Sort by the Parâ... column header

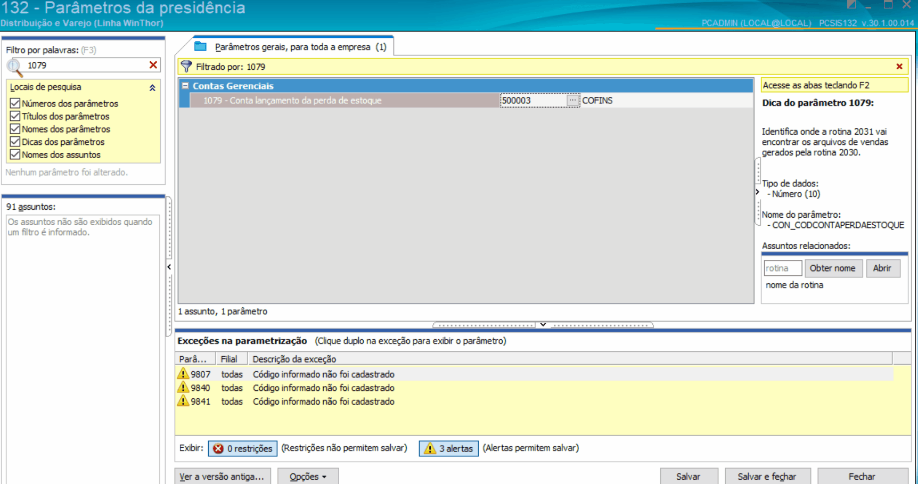195,359
